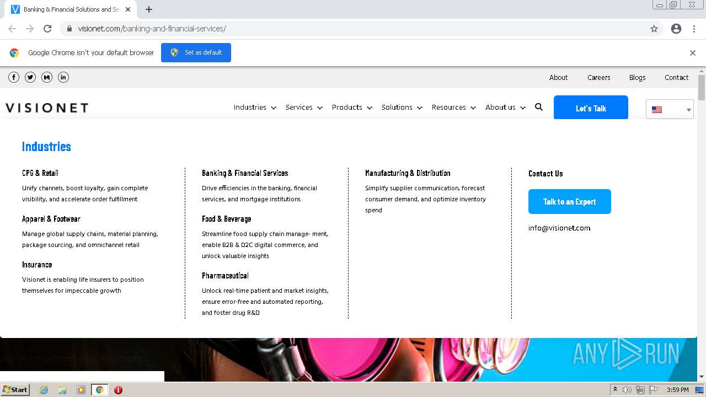Go back to the previous page
Viewport: 706px width, 397px height.
click(12, 29)
